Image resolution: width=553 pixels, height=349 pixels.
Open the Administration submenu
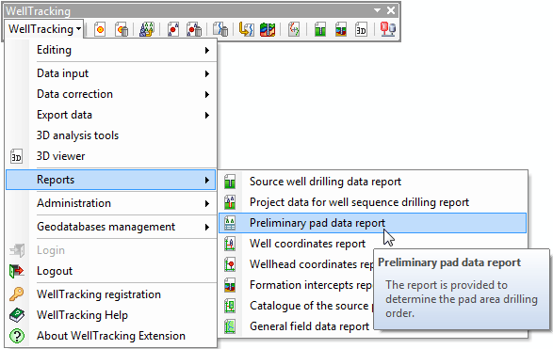pyautogui.click(x=111, y=203)
